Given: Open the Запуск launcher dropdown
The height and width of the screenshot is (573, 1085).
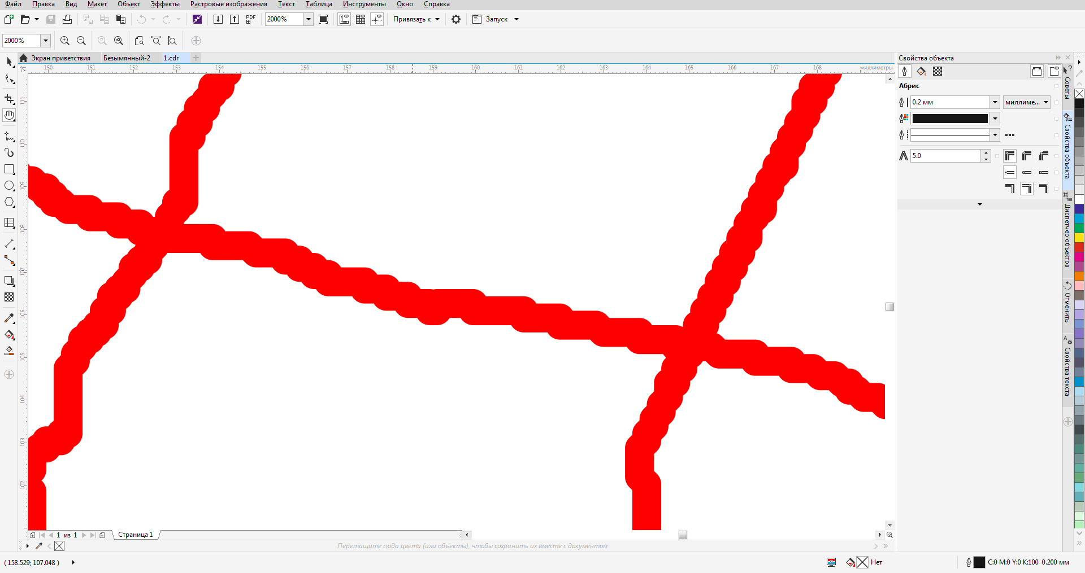Looking at the screenshot, I should (496, 19).
